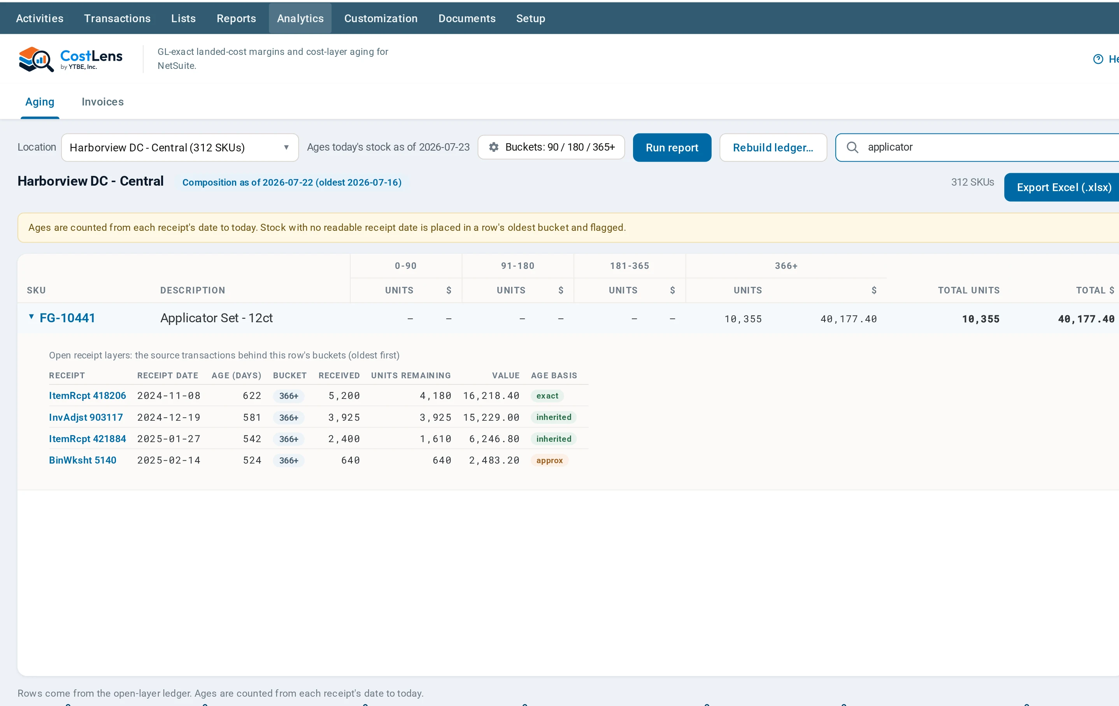The width and height of the screenshot is (1119, 706).
Task: Open SKU link FG-10441
Action: pyautogui.click(x=67, y=318)
